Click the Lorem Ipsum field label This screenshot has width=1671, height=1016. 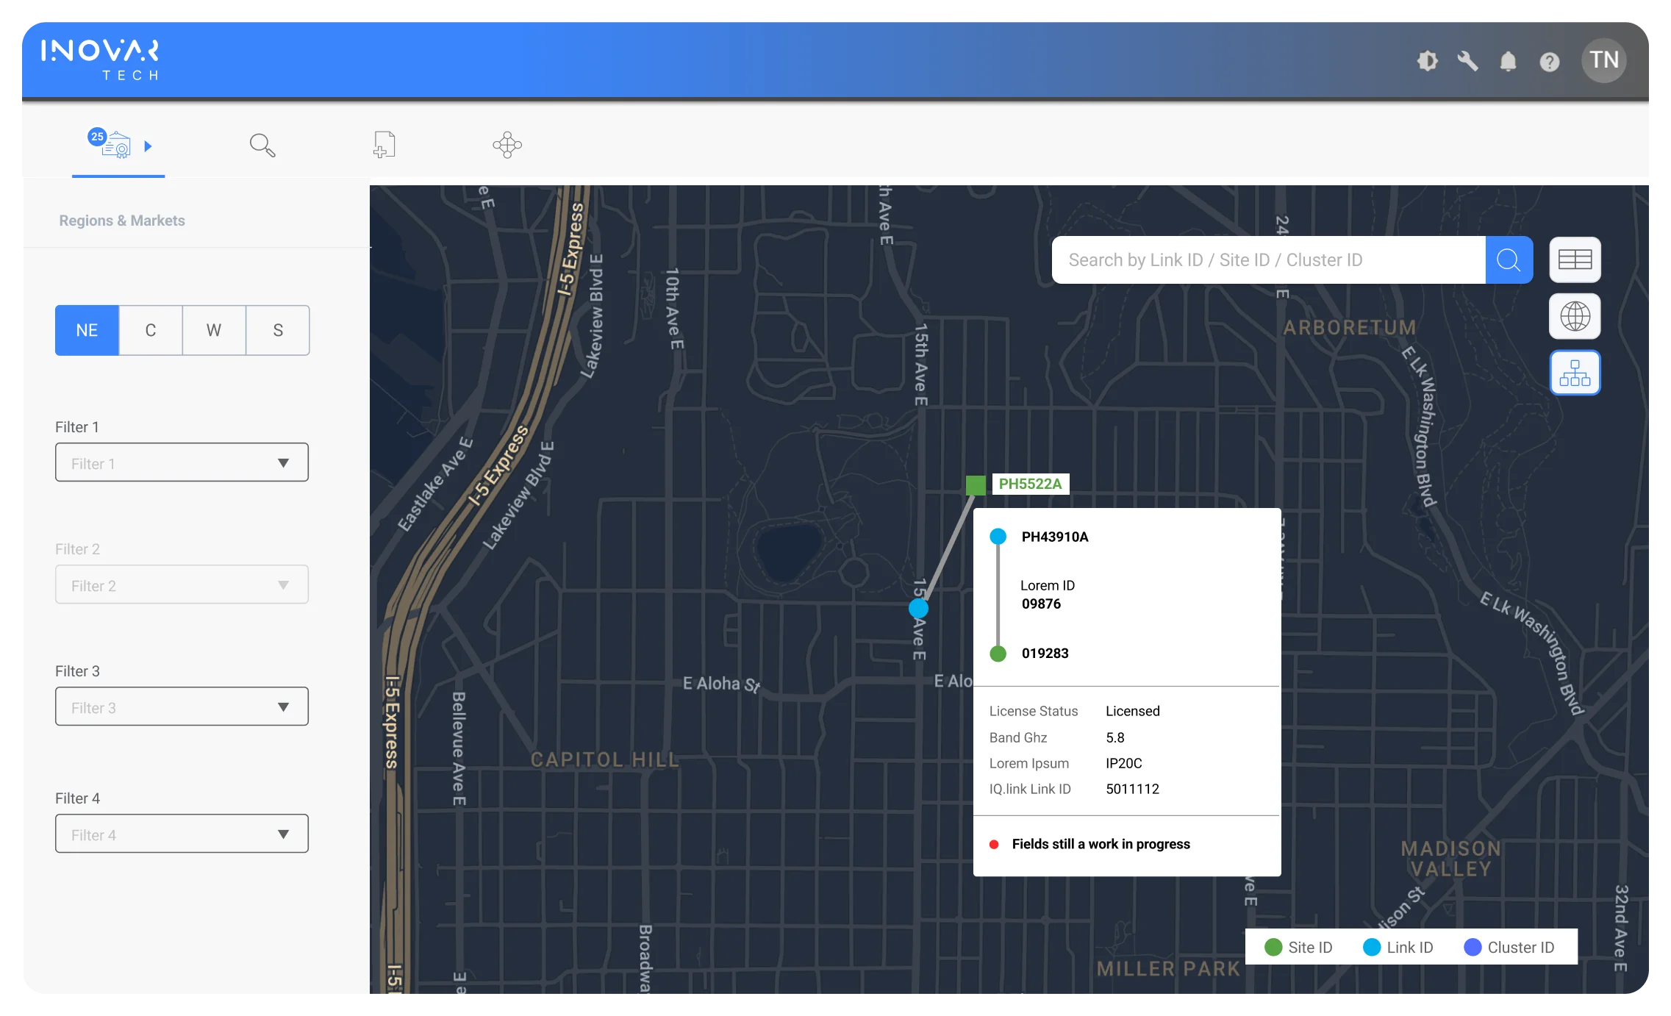1028,763
